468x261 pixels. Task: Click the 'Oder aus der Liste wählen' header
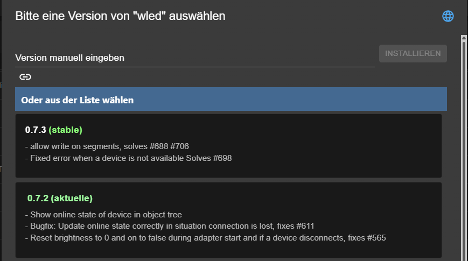point(230,100)
